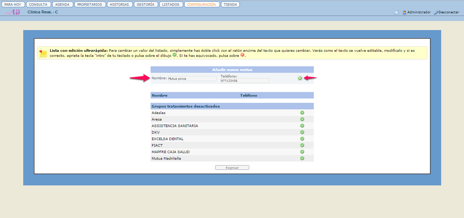
Task: Click green check icon for MAPFRE CAJA SALUD
Action: click(x=302, y=152)
